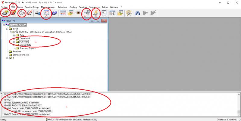Open the Service Group menu
Image resolution: width=241 pixels, height=121 pixels.
point(32,7)
